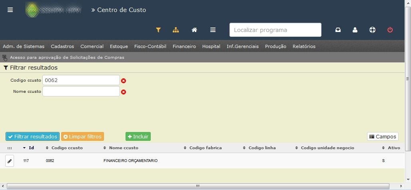Click into the Codigo ccusto input field
The image size is (411, 190).
[81, 80]
